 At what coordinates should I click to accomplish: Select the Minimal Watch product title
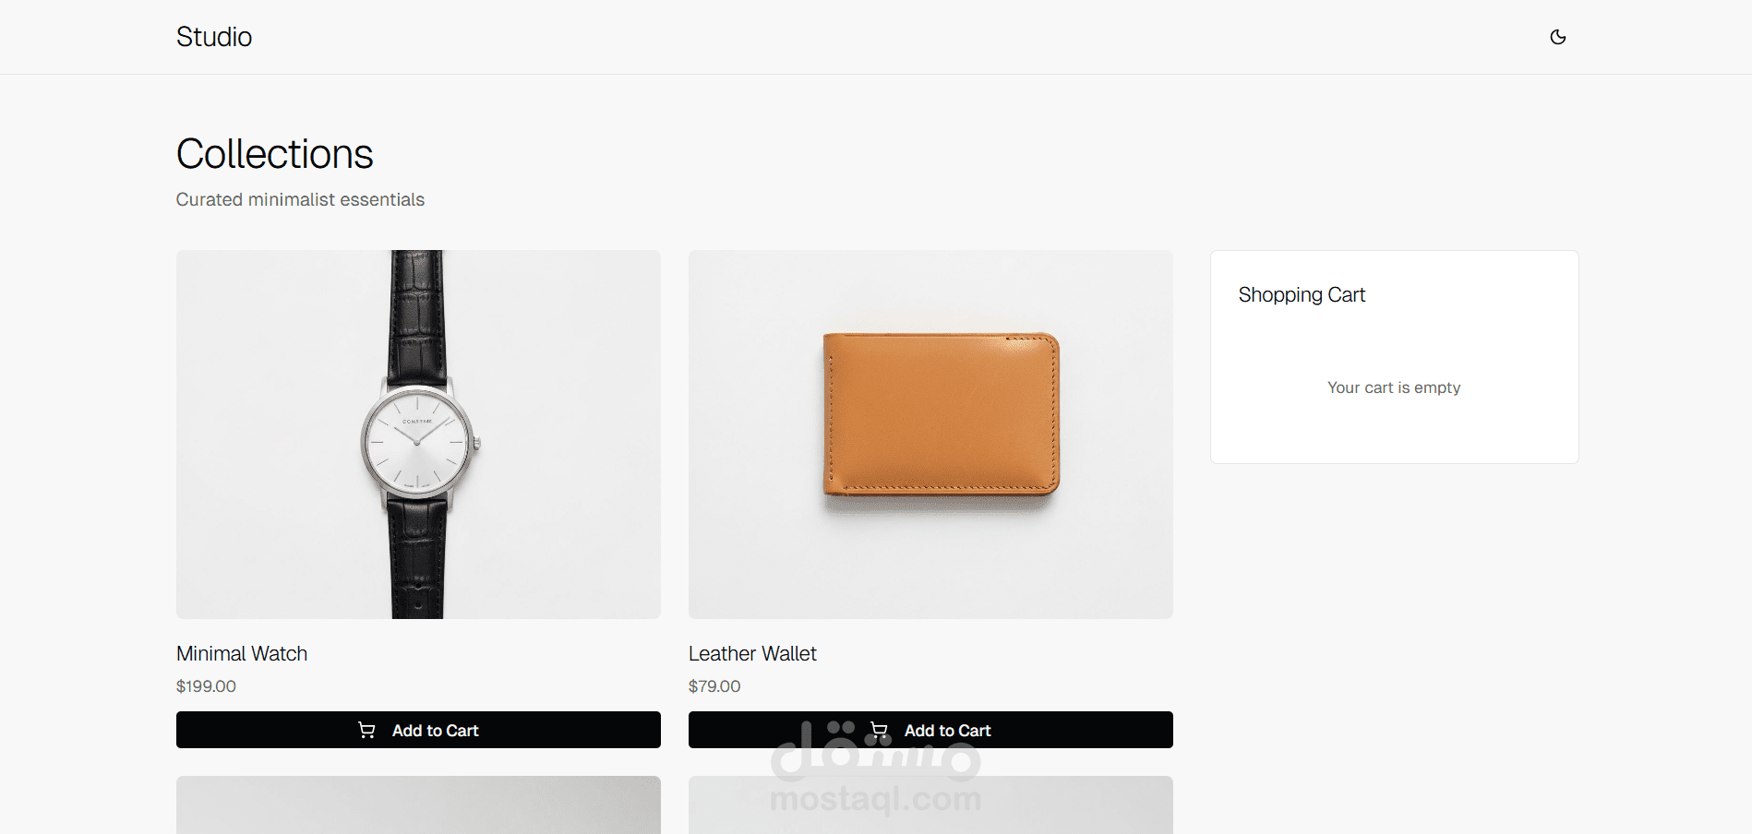[x=242, y=653]
